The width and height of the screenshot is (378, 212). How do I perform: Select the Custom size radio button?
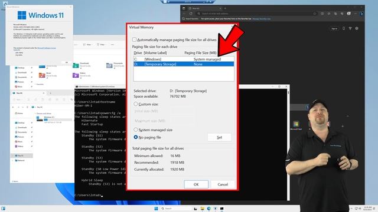click(136, 104)
